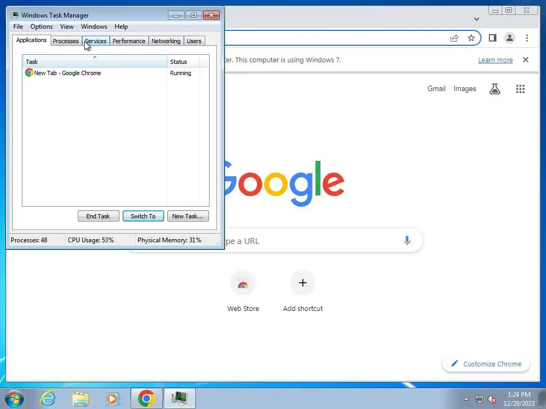Open Chrome's three-dot menu
This screenshot has height=409, width=546.
(527, 38)
